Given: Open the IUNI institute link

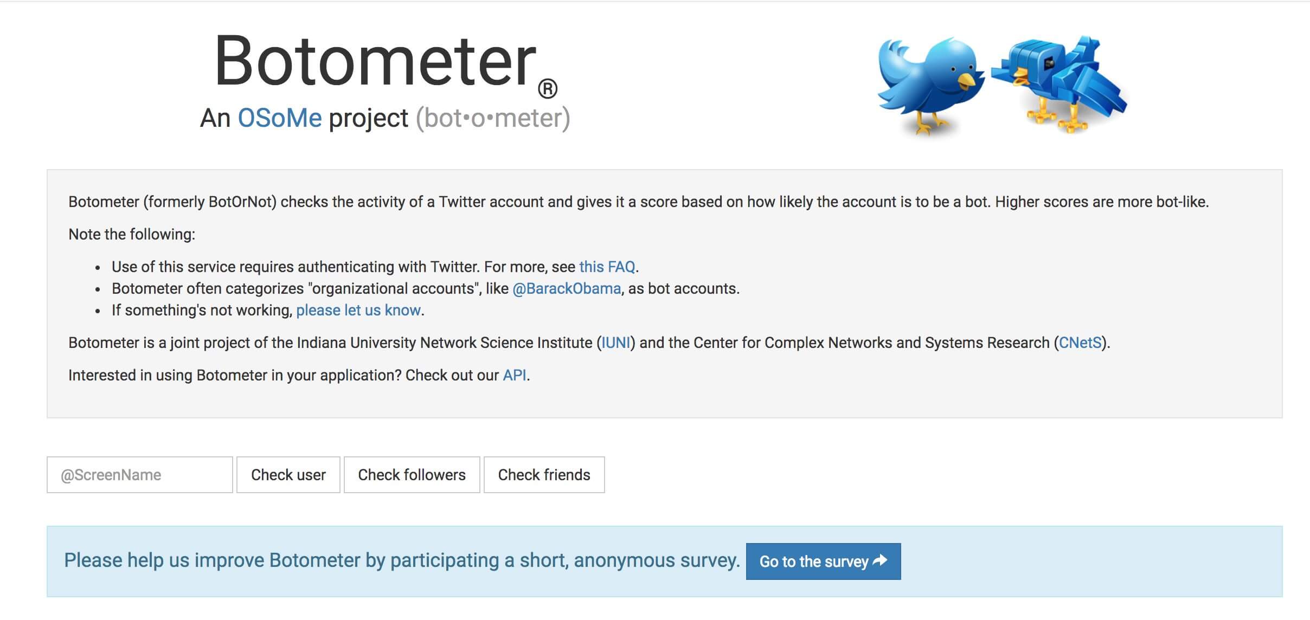Looking at the screenshot, I should click(x=616, y=343).
